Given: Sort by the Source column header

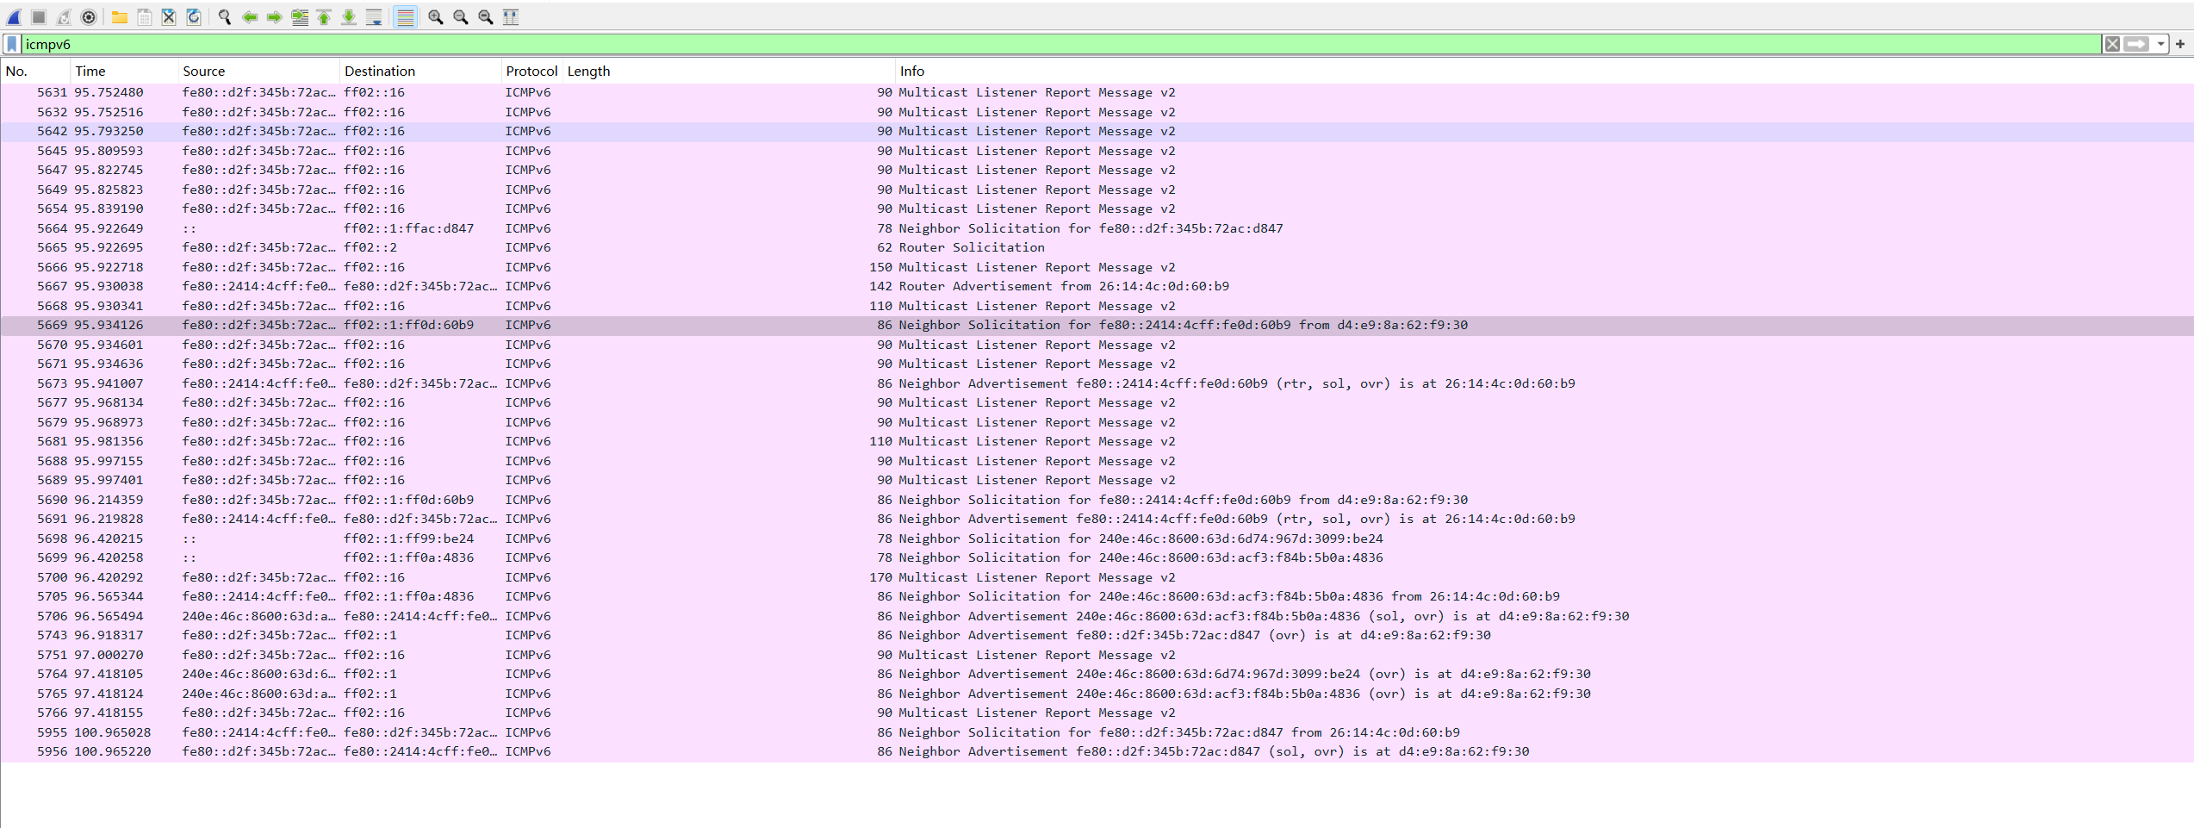Looking at the screenshot, I should click(x=258, y=72).
